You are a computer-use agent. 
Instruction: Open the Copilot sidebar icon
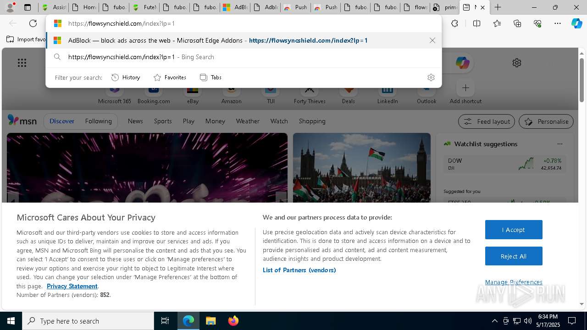click(576, 23)
